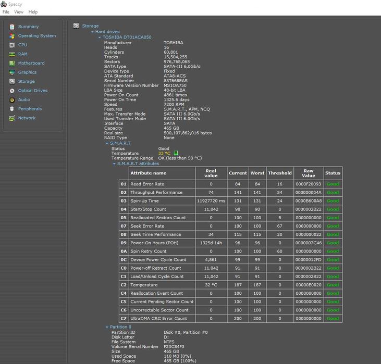Select the serial number 83T668EAS
The width and height of the screenshot is (381, 364).
coord(176,81)
